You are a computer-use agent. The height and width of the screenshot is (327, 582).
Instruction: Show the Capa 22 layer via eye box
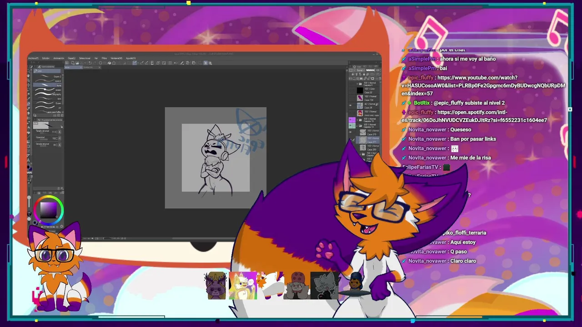[x=351, y=90]
